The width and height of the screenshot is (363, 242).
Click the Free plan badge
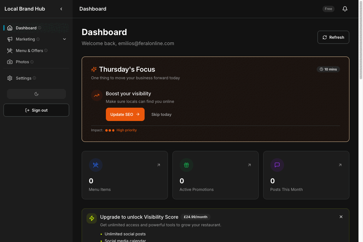pyautogui.click(x=328, y=9)
